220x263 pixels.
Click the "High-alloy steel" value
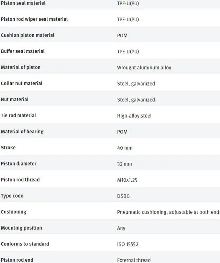point(134,116)
